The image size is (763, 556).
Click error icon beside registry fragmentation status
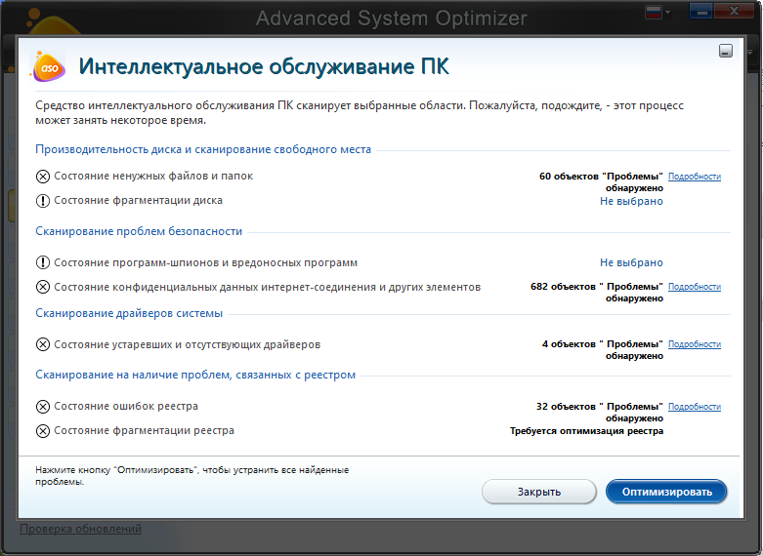click(x=43, y=431)
